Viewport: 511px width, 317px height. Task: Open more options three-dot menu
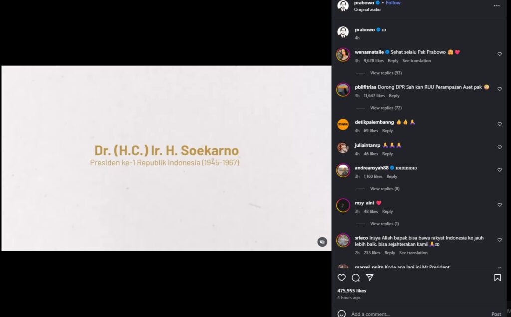pos(497,6)
